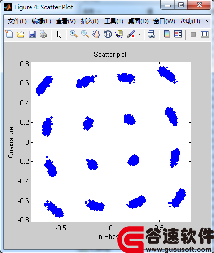Activate the Zoom Out magnifier tool
Screen dimensions: 214x253
[x=85, y=34]
